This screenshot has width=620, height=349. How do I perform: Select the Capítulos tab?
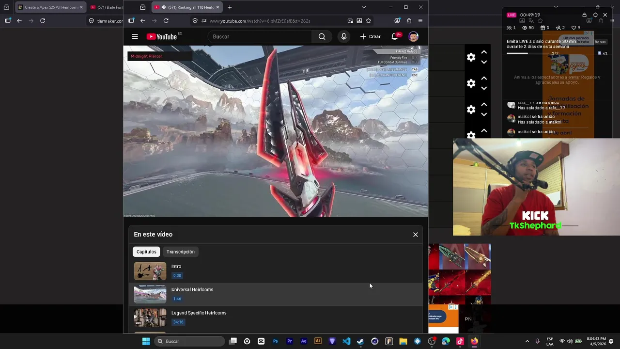click(146, 252)
